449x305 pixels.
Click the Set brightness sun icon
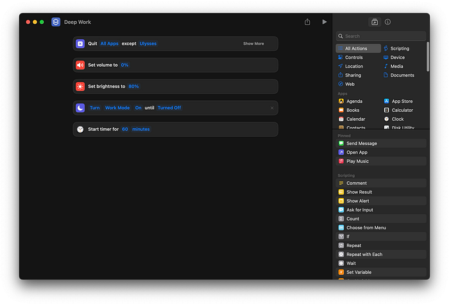(x=80, y=86)
